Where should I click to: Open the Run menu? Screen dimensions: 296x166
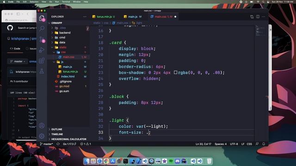[57, 2]
